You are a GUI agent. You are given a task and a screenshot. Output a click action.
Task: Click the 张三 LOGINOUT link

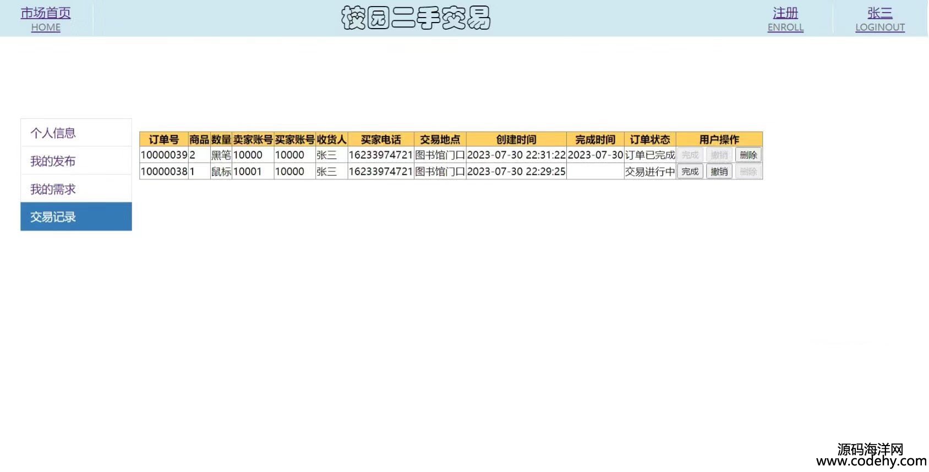coord(879,19)
